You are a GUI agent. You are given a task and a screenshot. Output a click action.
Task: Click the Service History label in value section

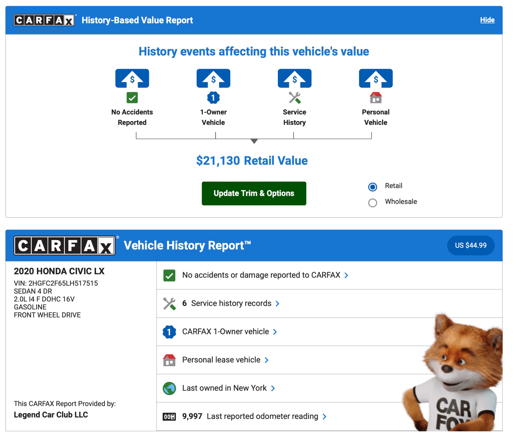tap(294, 117)
